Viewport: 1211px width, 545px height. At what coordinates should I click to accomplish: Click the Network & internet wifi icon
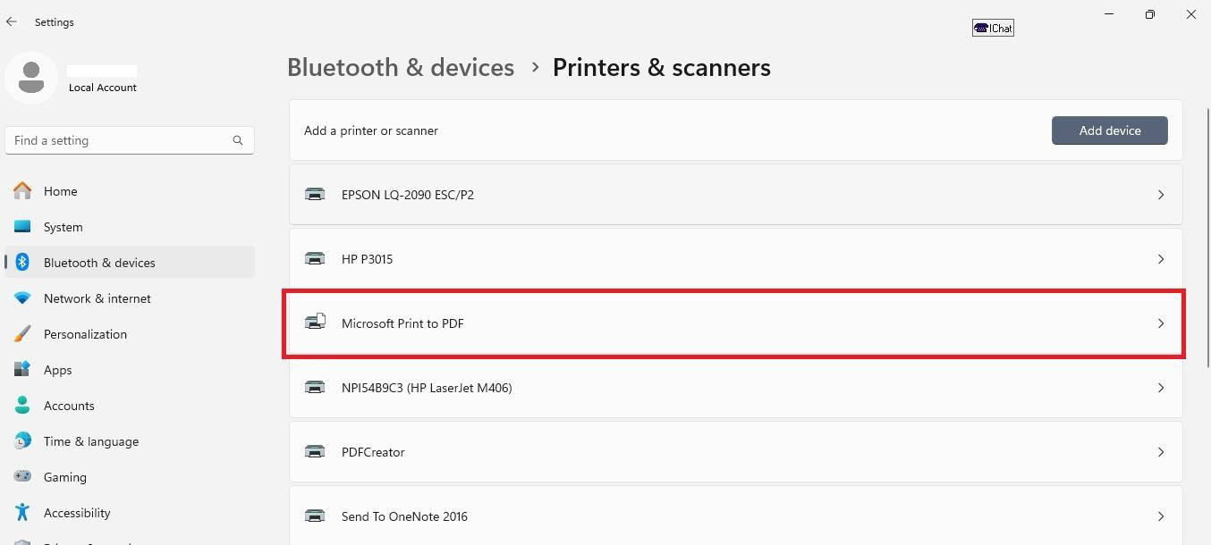tap(23, 298)
